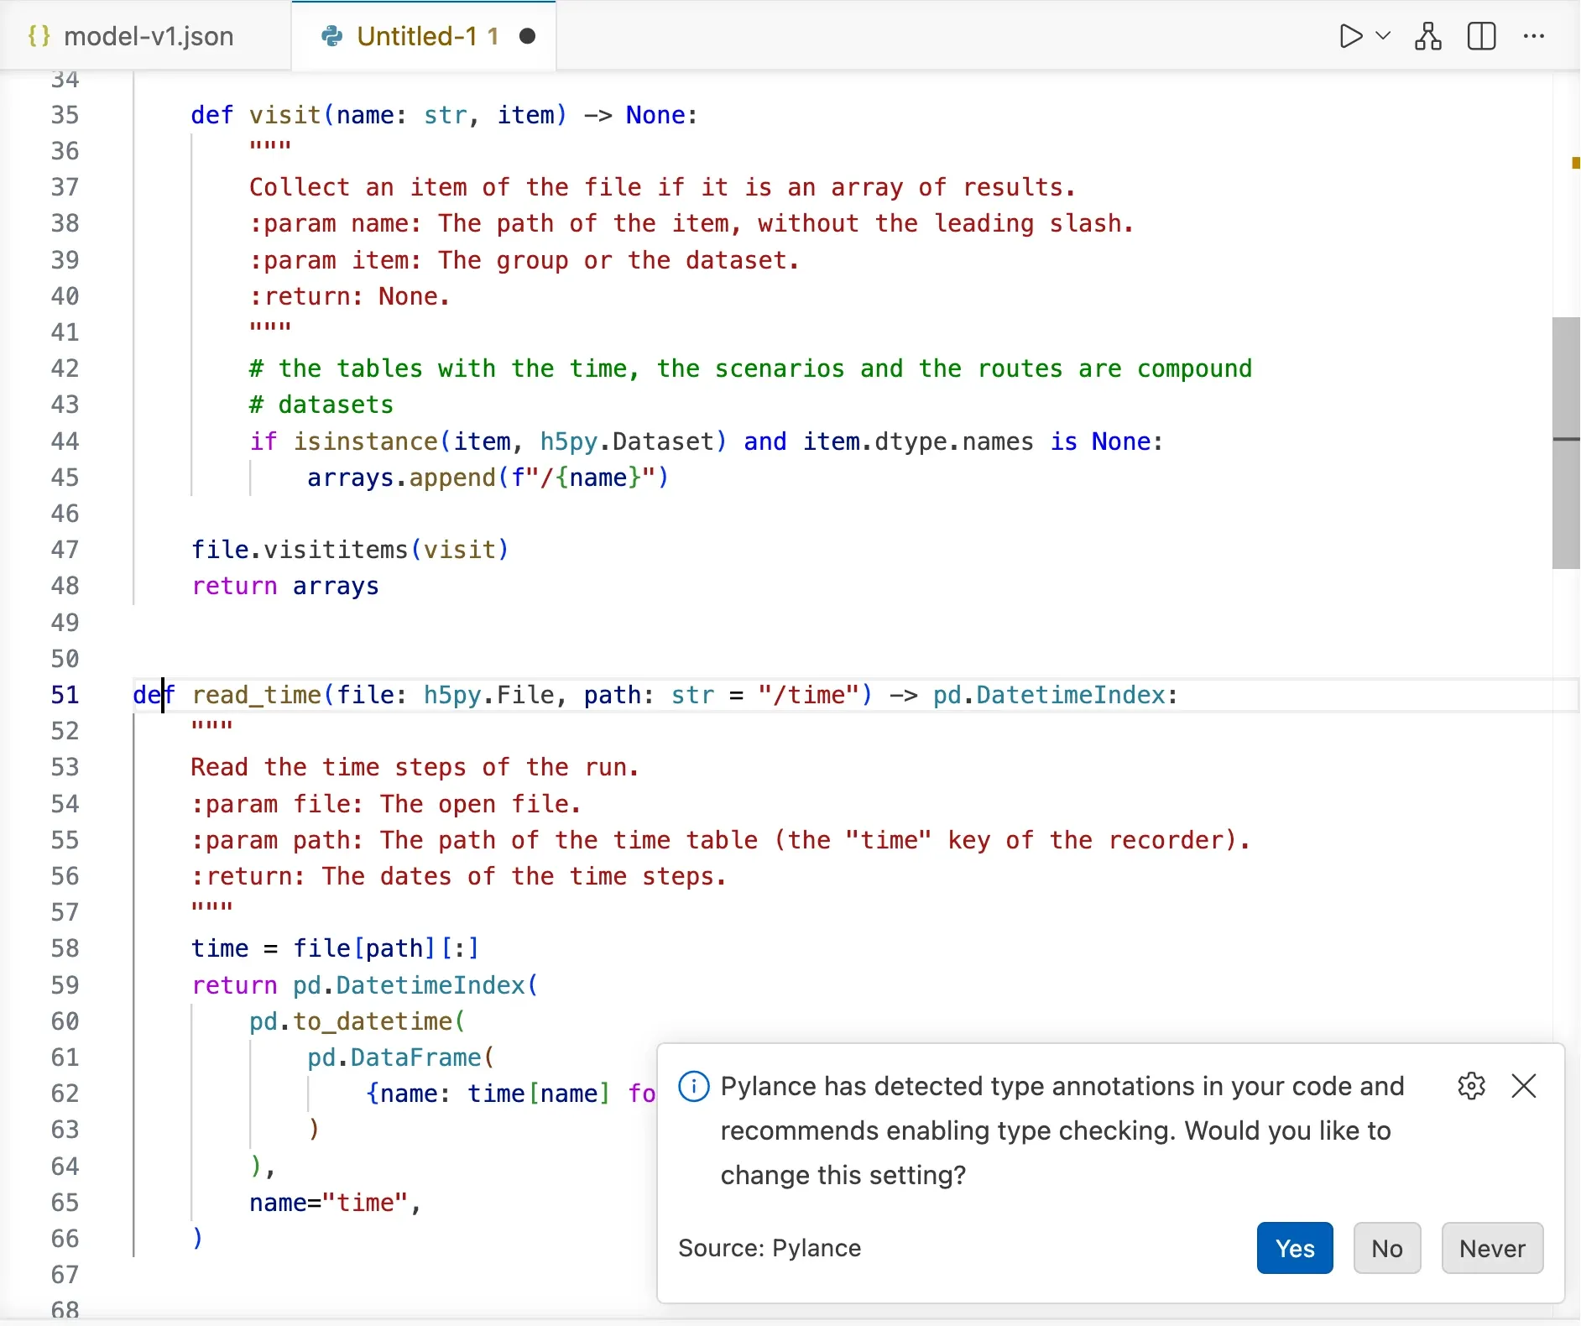The height and width of the screenshot is (1326, 1581).
Task: Click 'time = file[path][:]' on line 58
Action: [x=336, y=948]
